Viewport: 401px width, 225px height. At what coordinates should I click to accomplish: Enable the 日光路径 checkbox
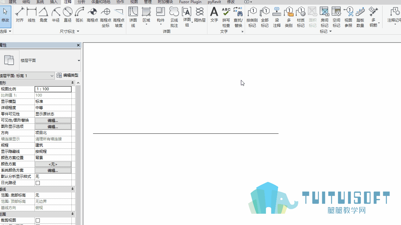(38, 183)
